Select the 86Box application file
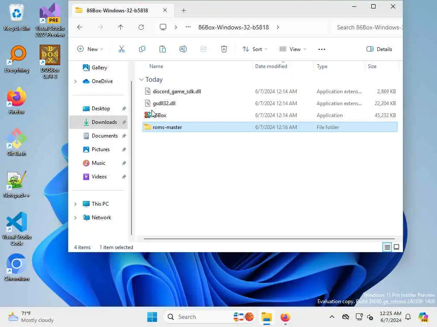The width and height of the screenshot is (437, 327). 270,115
